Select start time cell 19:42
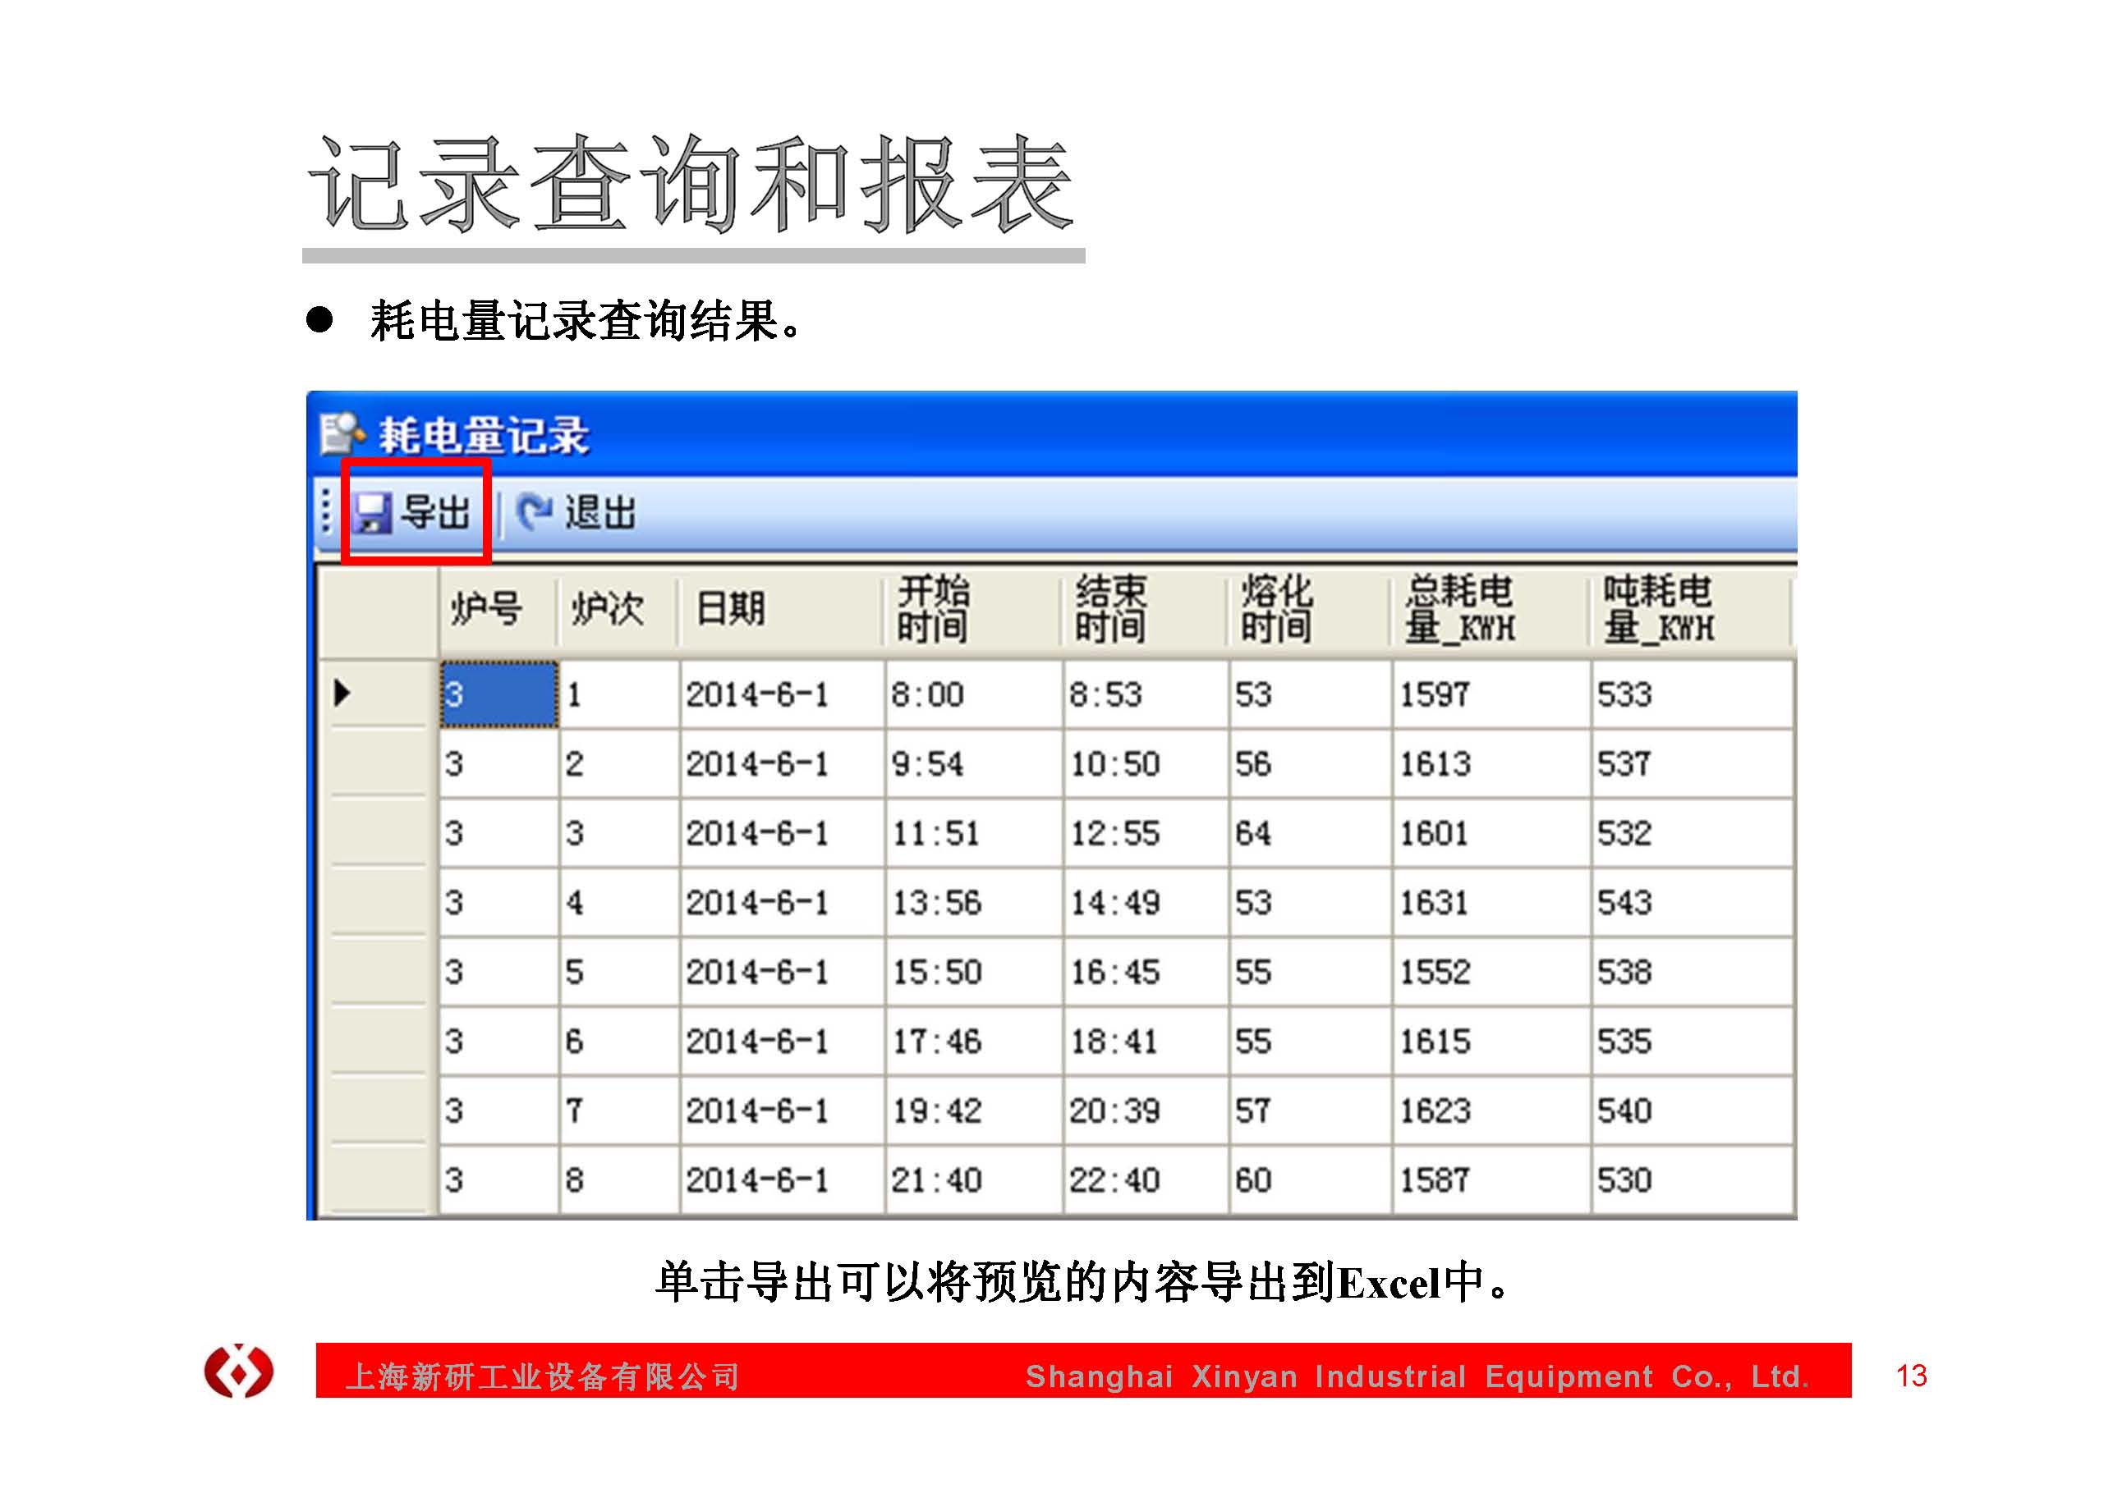The image size is (2113, 1493). [x=974, y=1111]
